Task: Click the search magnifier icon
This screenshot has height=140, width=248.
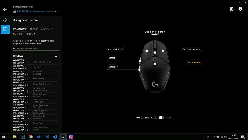Action: pyautogui.click(x=14, y=49)
